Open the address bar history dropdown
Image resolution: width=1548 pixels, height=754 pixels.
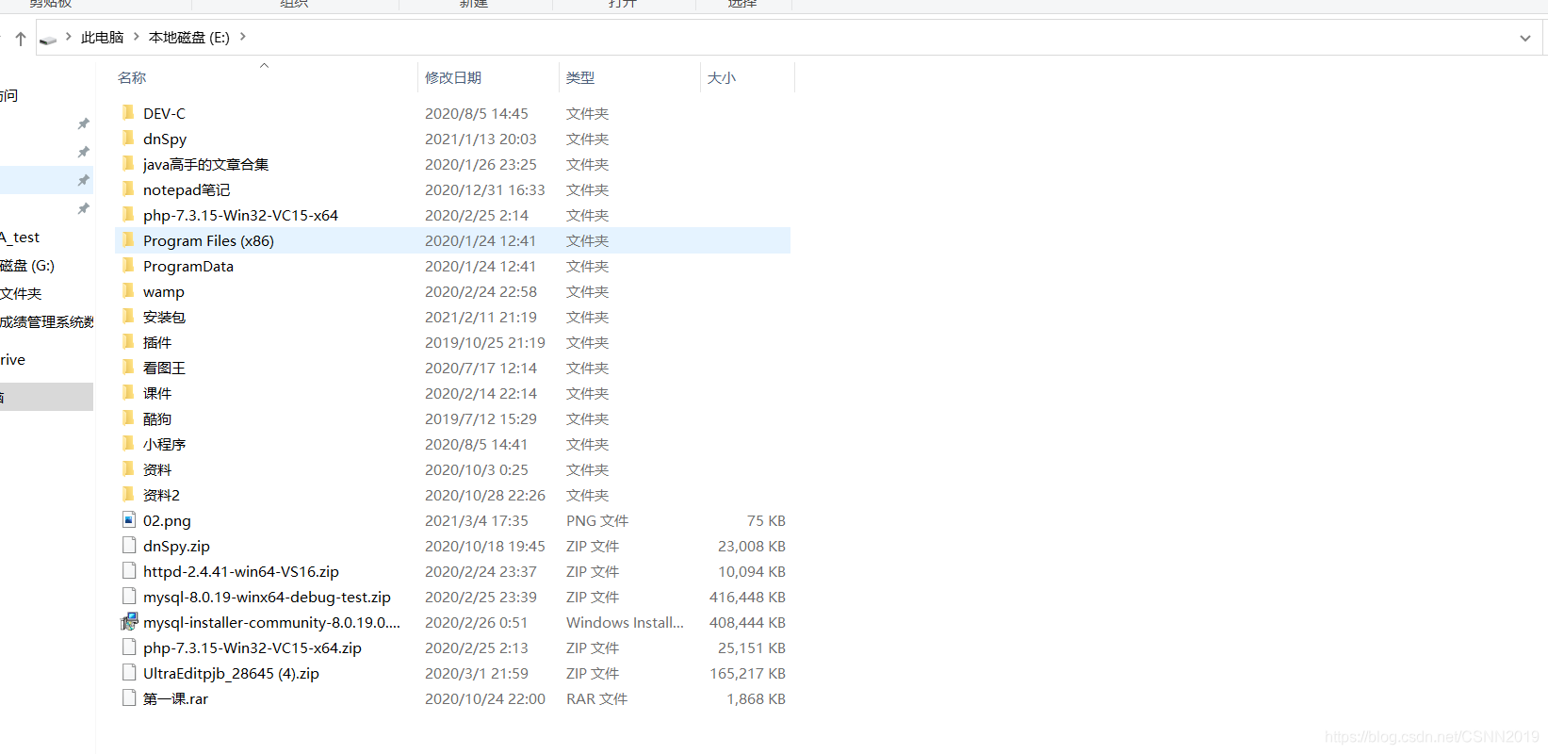(1525, 38)
